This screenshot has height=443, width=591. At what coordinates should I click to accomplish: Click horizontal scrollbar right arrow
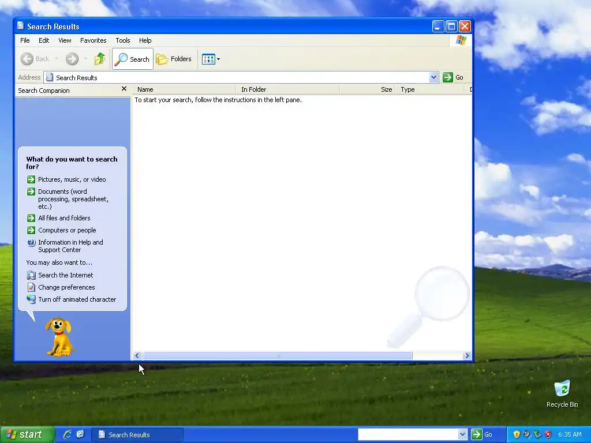467,355
